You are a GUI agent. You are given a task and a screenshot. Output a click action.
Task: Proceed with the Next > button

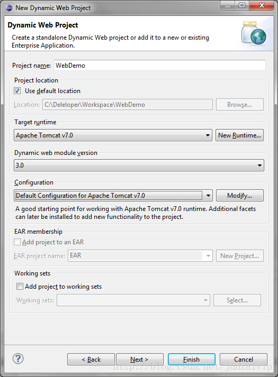click(x=140, y=359)
